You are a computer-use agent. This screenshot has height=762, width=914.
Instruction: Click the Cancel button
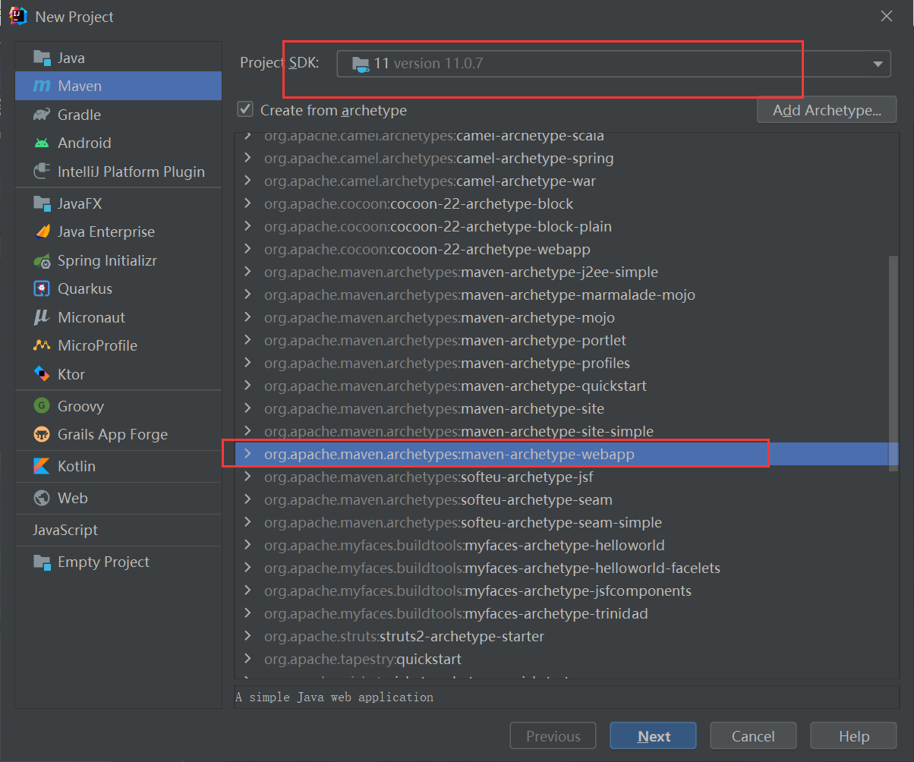tap(753, 736)
